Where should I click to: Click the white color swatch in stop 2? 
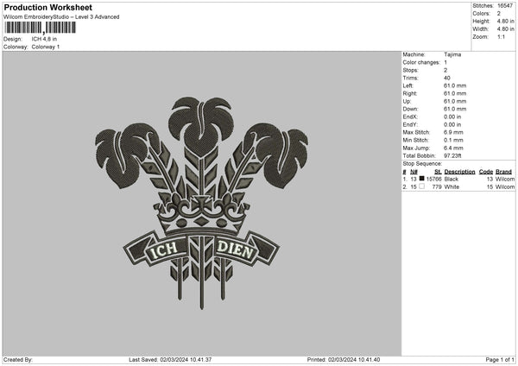tap(421, 186)
